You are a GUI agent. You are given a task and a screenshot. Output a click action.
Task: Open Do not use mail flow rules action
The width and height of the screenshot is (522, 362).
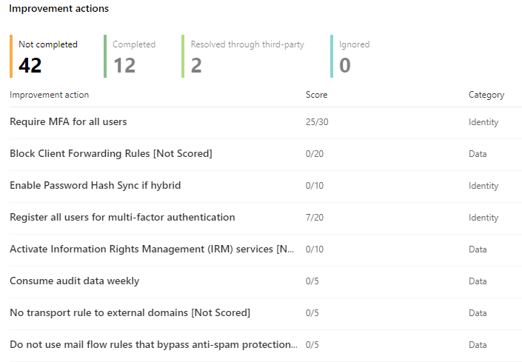pyautogui.click(x=153, y=344)
